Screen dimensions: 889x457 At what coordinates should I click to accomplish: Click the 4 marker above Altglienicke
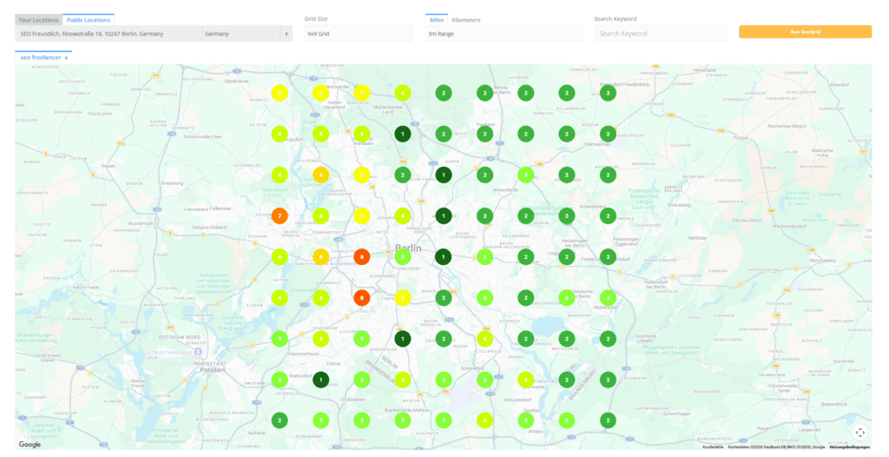(x=484, y=338)
